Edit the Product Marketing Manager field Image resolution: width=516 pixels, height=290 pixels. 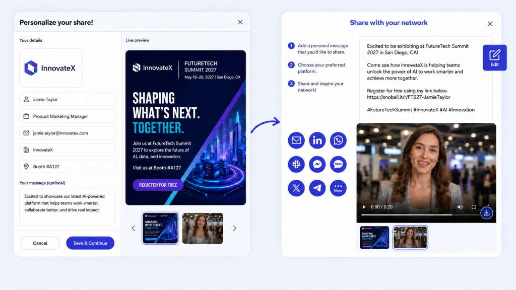tap(68, 116)
